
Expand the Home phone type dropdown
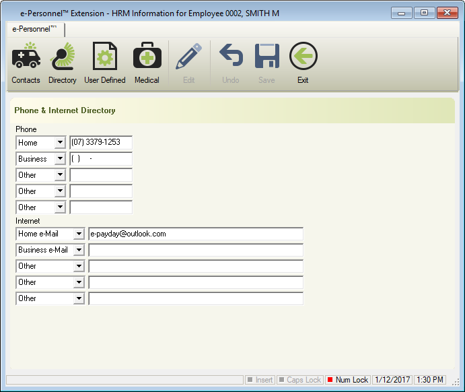[x=60, y=142]
